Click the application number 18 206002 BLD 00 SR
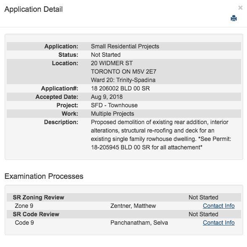This screenshot has height=247, width=247. pyautogui.click(x=120, y=88)
